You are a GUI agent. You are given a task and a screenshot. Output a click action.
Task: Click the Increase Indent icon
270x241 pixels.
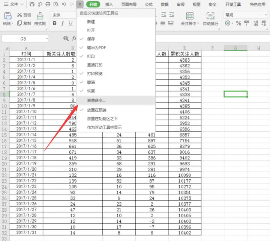(171, 15)
